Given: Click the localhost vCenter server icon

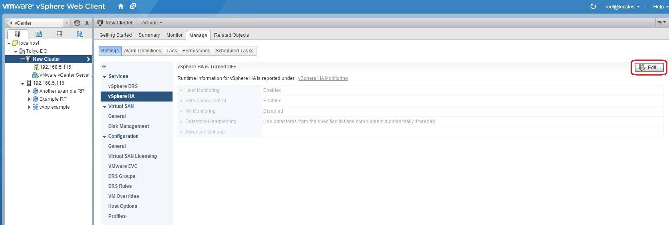Looking at the screenshot, I should [x=15, y=43].
